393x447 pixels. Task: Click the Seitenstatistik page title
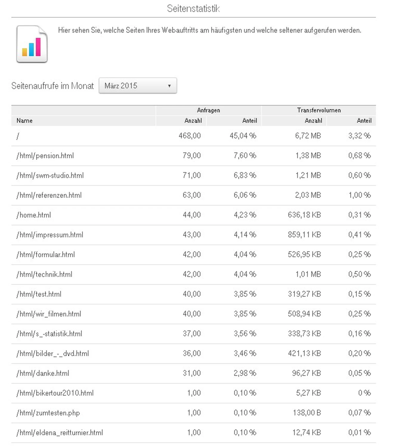(x=194, y=8)
